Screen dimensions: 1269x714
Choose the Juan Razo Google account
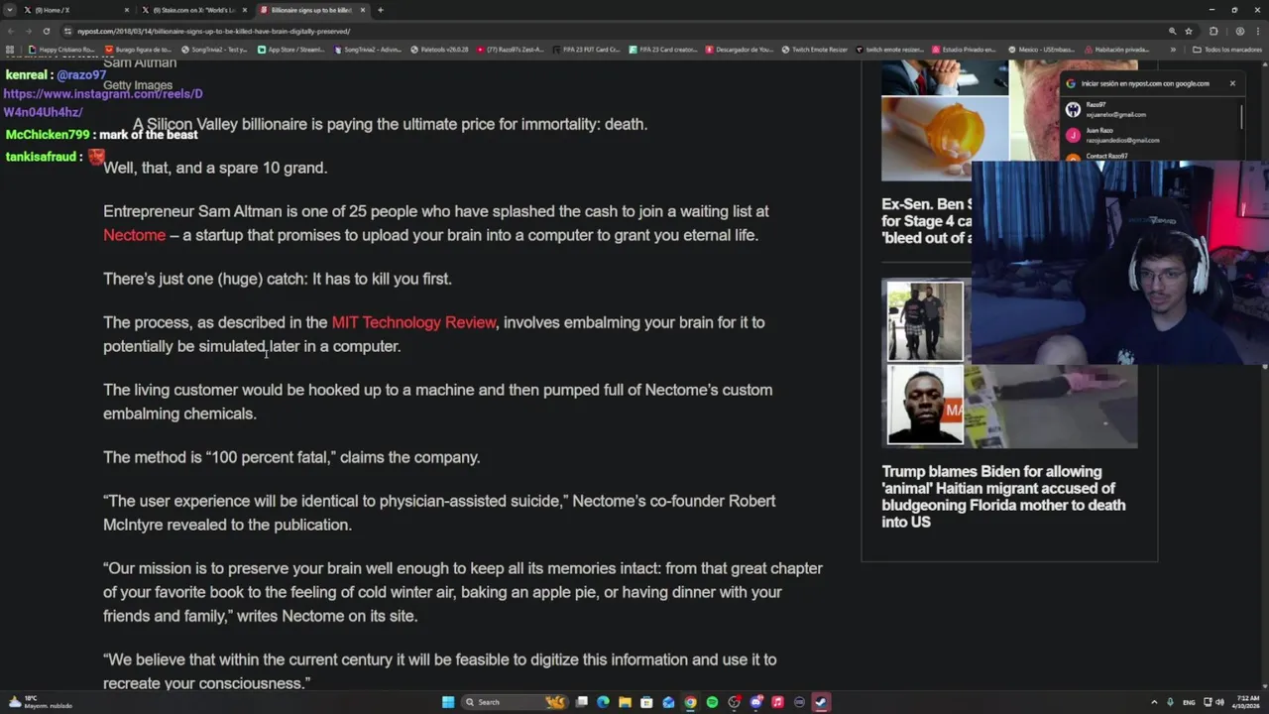1148,135
